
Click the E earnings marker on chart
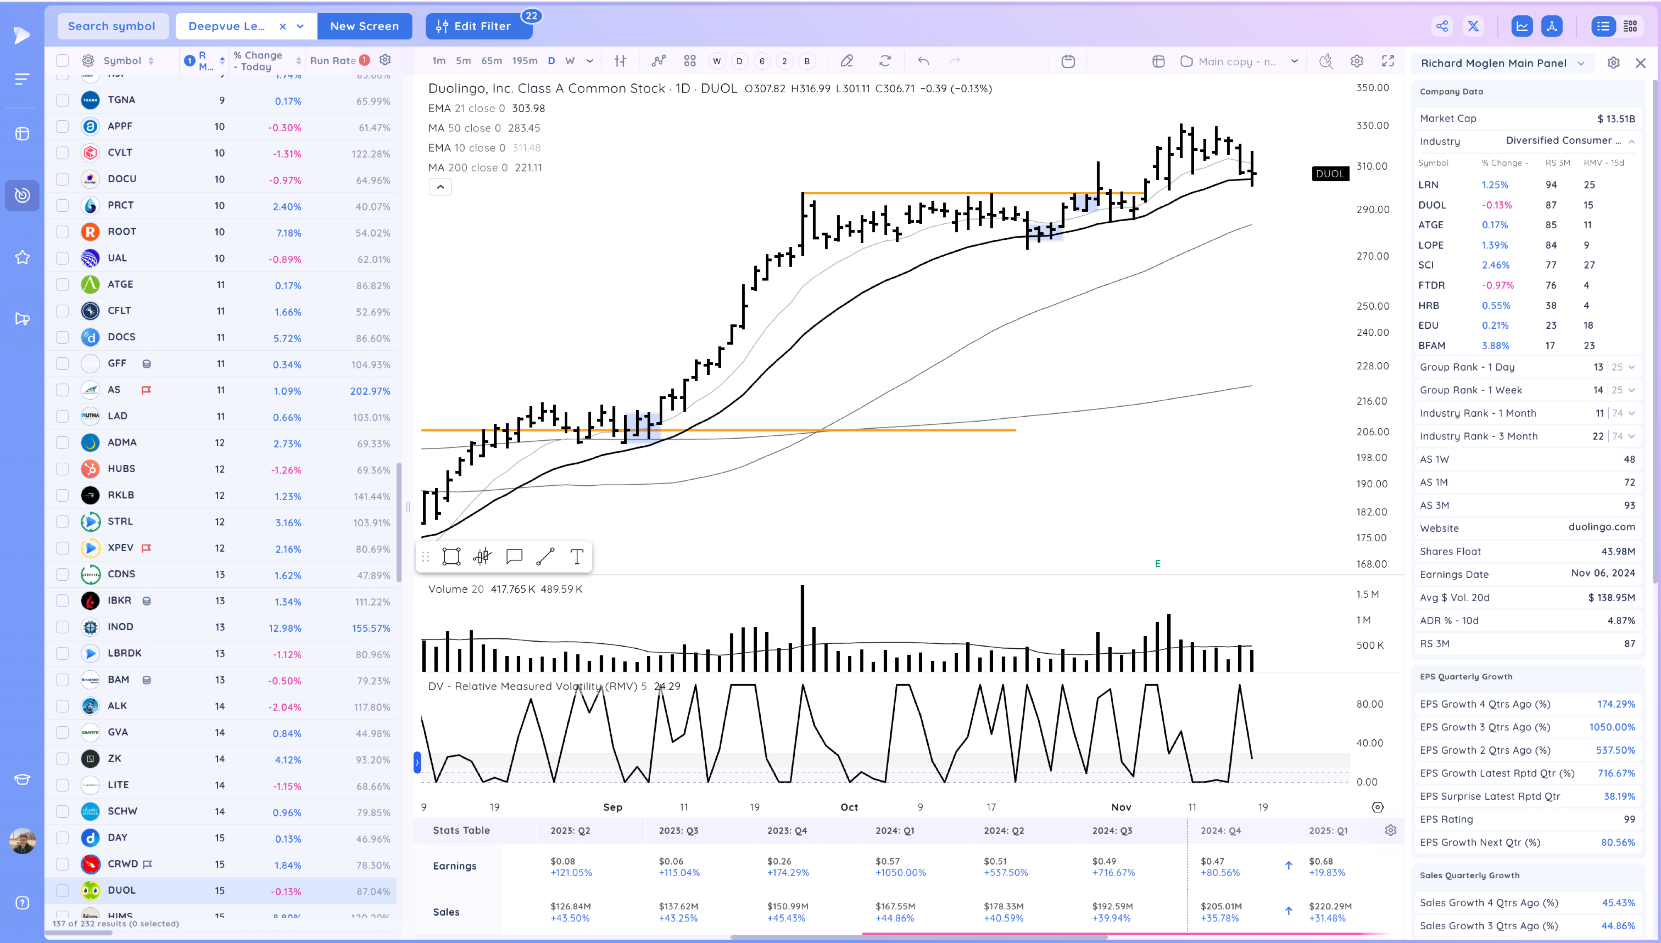tap(1157, 564)
